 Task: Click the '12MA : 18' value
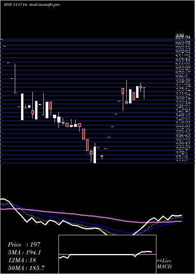tap(22, 260)
